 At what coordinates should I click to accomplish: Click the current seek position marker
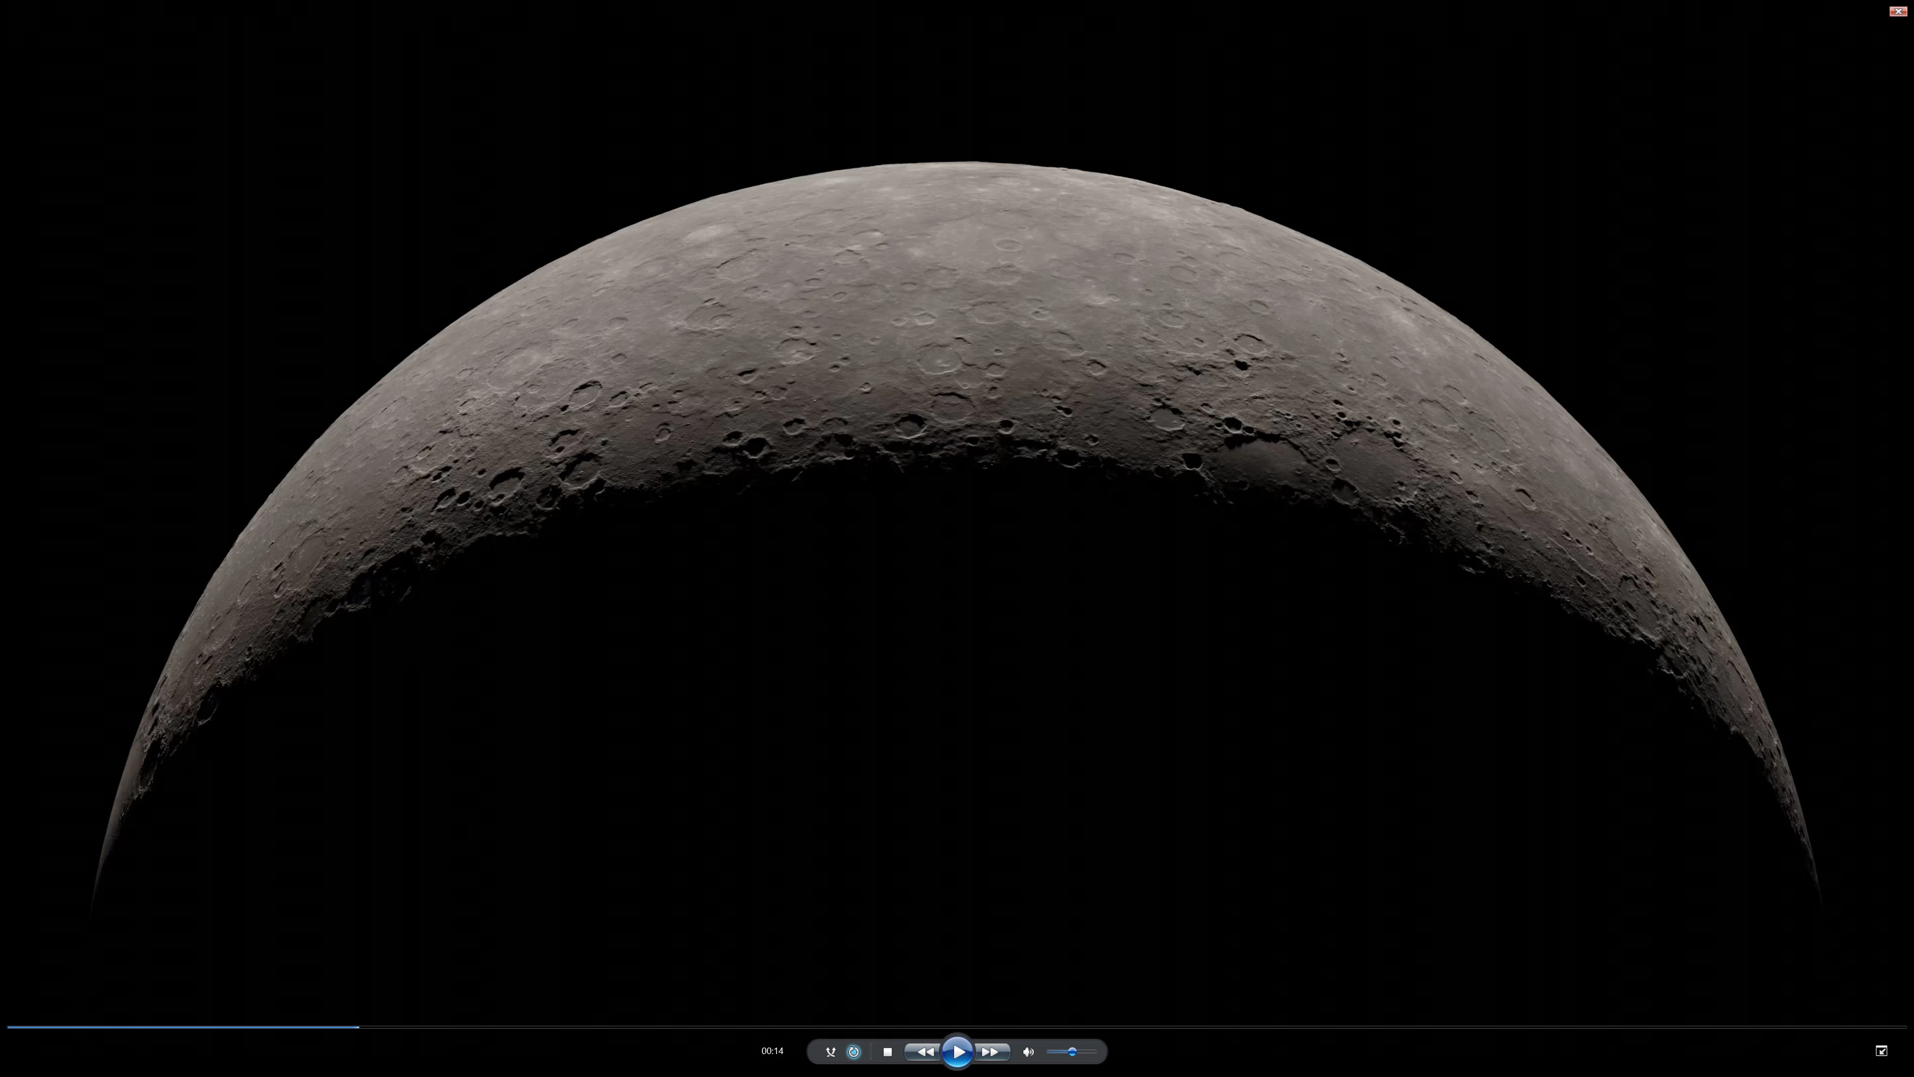pos(359,1027)
